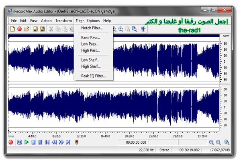Click the Zoom Out magnifier in the top toolbar
Image resolution: width=241 pixels, height=161 pixels.
(121, 29)
